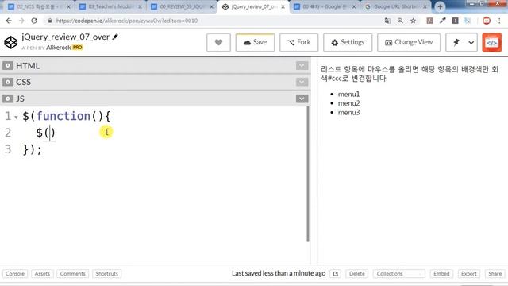
Task: Bookmark this page with star icon
Action: 413,21
